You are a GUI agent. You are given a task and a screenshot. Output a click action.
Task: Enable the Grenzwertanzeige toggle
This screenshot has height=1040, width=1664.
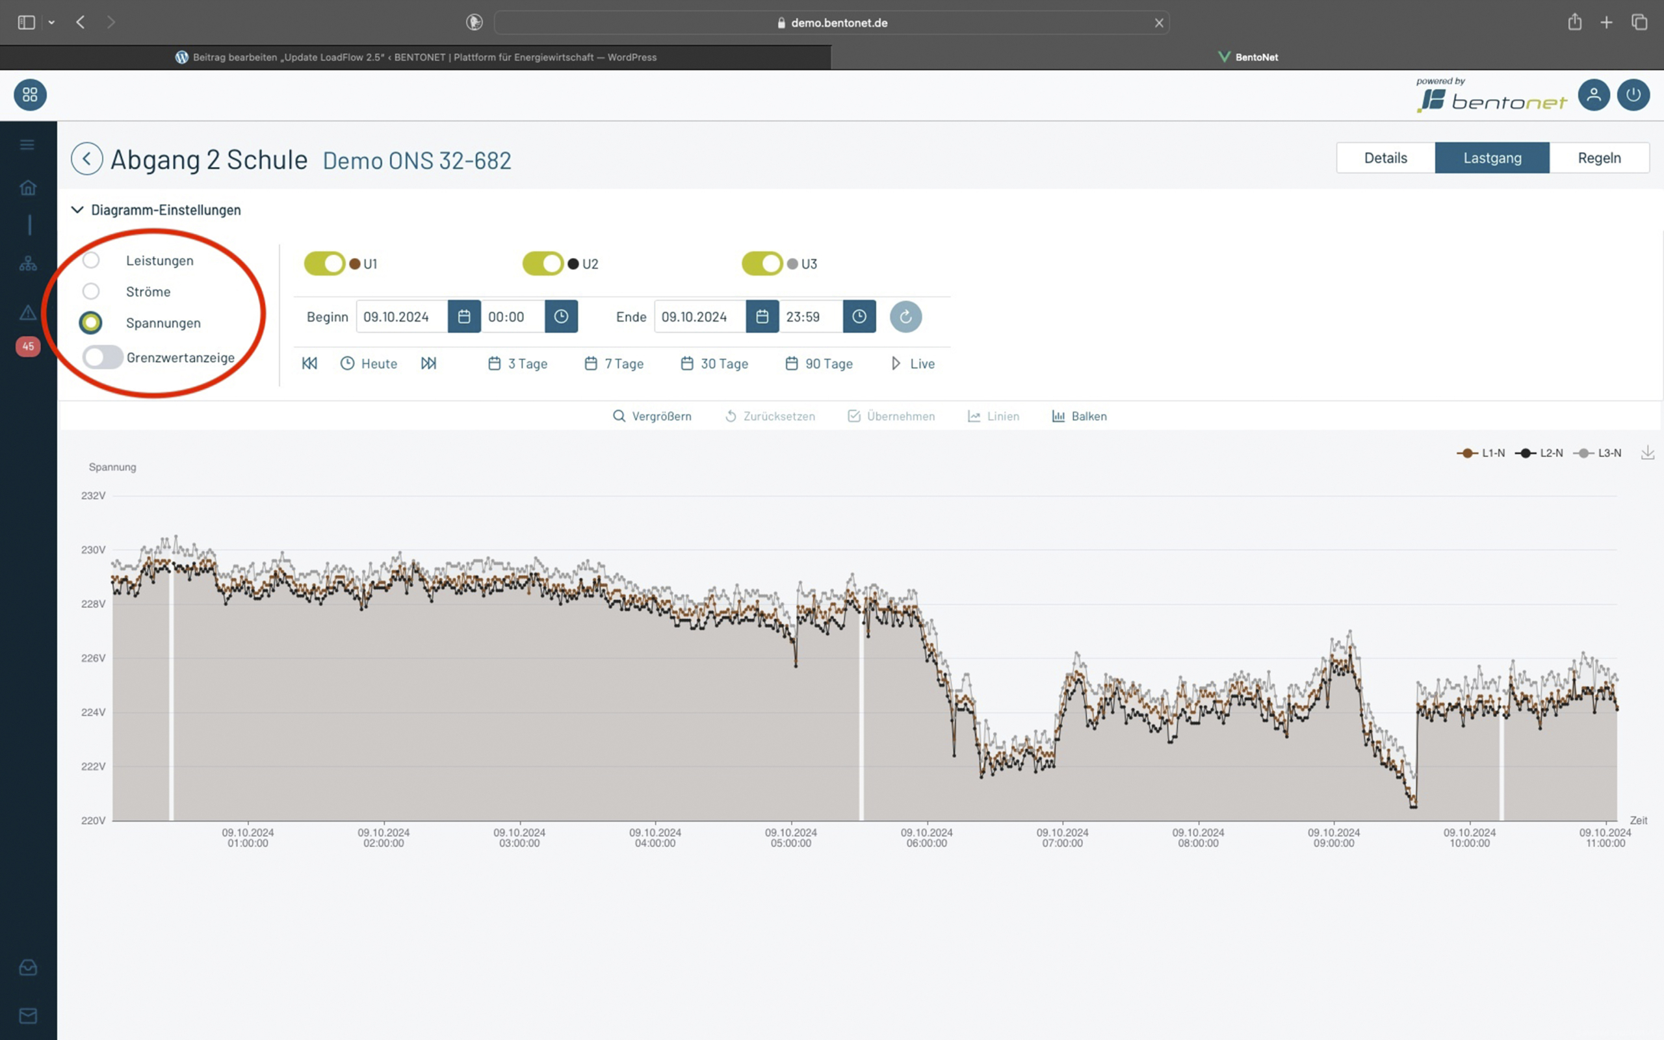click(103, 357)
